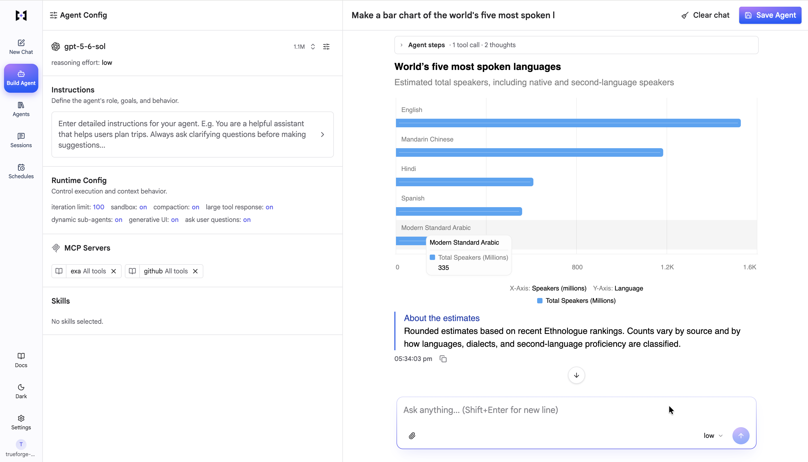Toggle dynamic sub-agents setting
Screen dimensions: 808x462
pyautogui.click(x=118, y=219)
